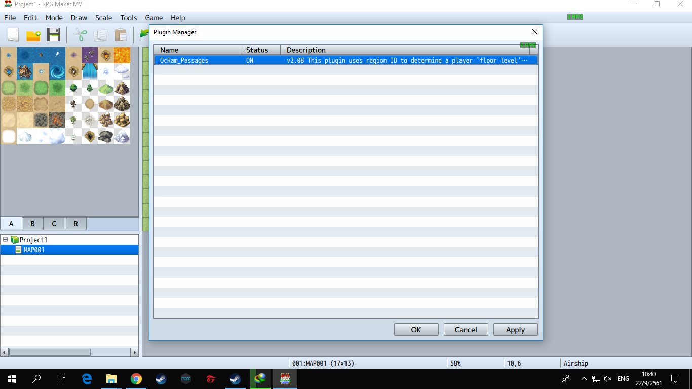
Task: Select the OcRam_Passages plugin row
Action: (346, 60)
